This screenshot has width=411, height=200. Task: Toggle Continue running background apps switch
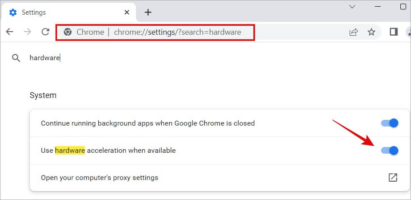390,123
